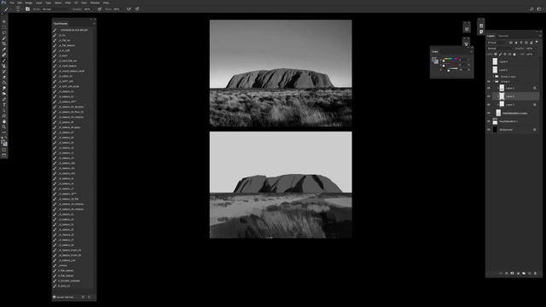Toggle pressure for opacity in options bar
Image resolution: width=546 pixels, height=307 pixels.
point(99,9)
